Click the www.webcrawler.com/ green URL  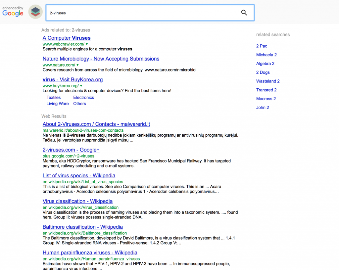63,44
